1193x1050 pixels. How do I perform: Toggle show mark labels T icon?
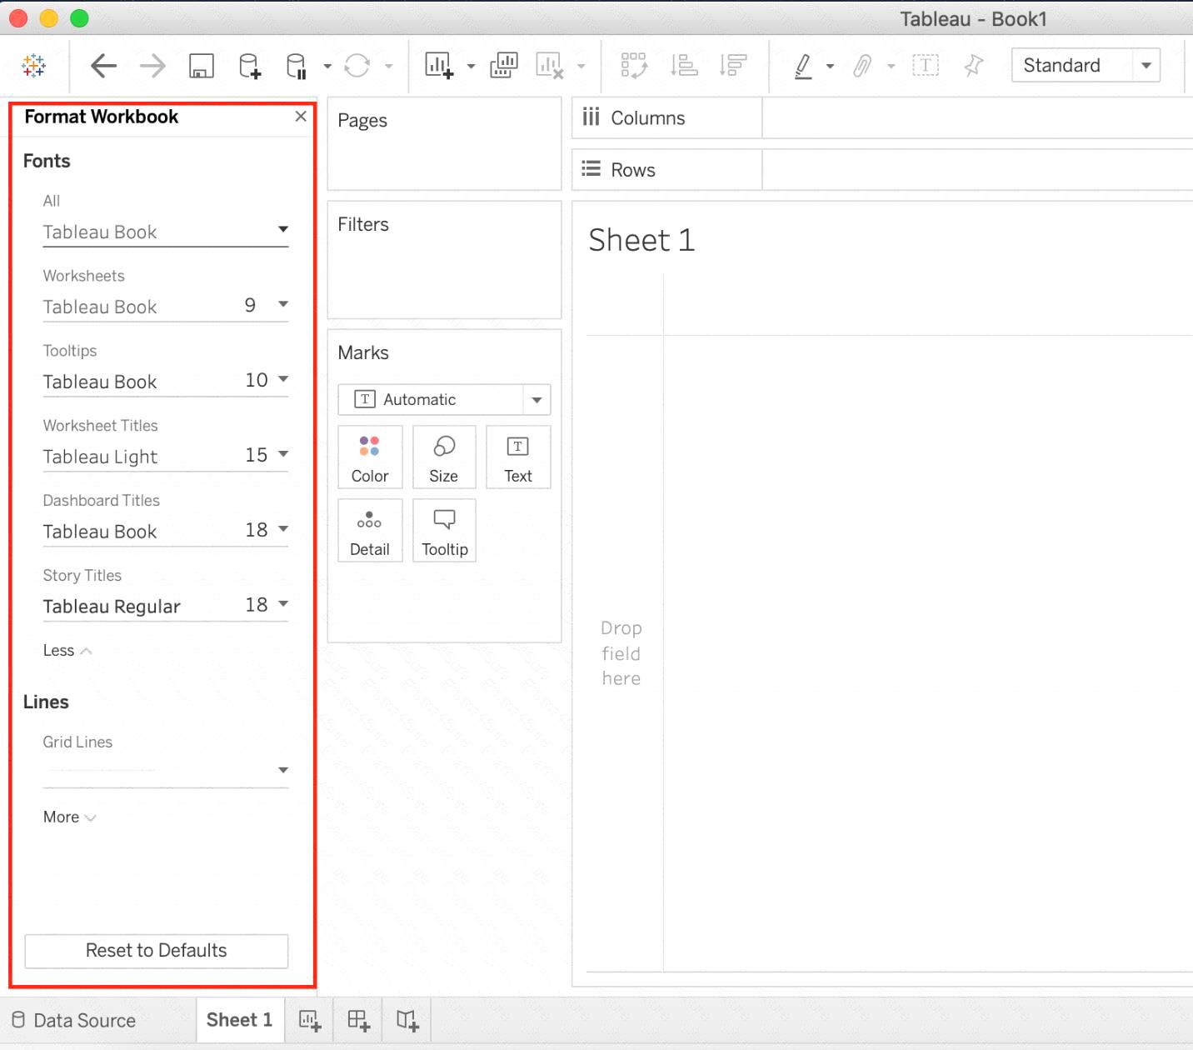[926, 65]
